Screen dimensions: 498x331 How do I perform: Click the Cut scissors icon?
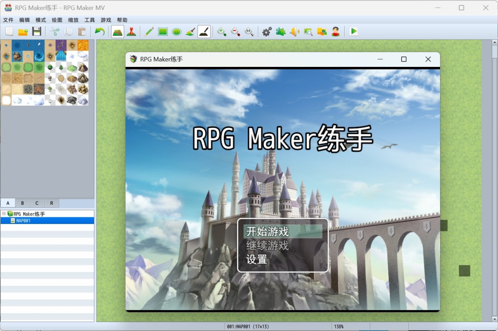[x=54, y=32]
